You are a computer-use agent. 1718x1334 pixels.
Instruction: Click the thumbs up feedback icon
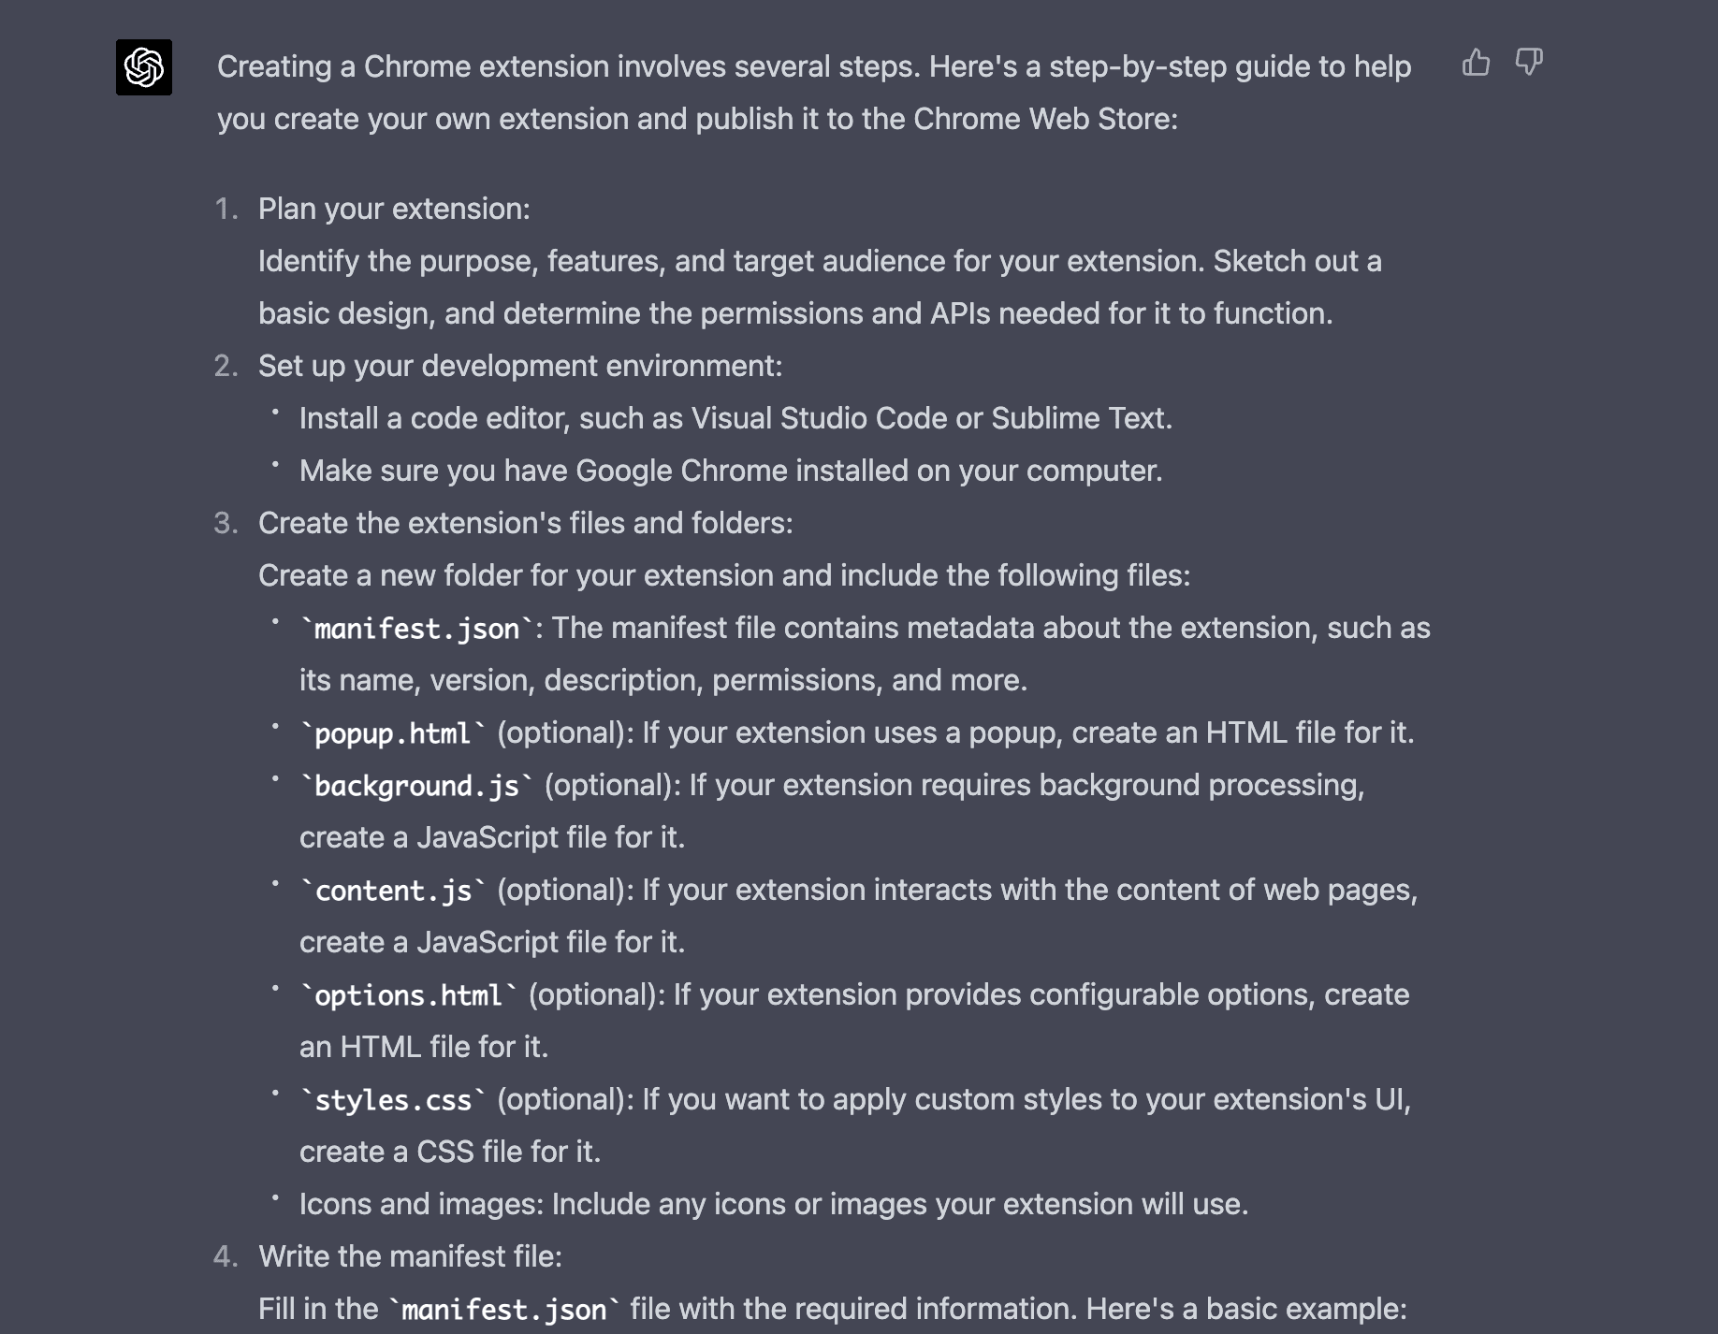(1476, 63)
